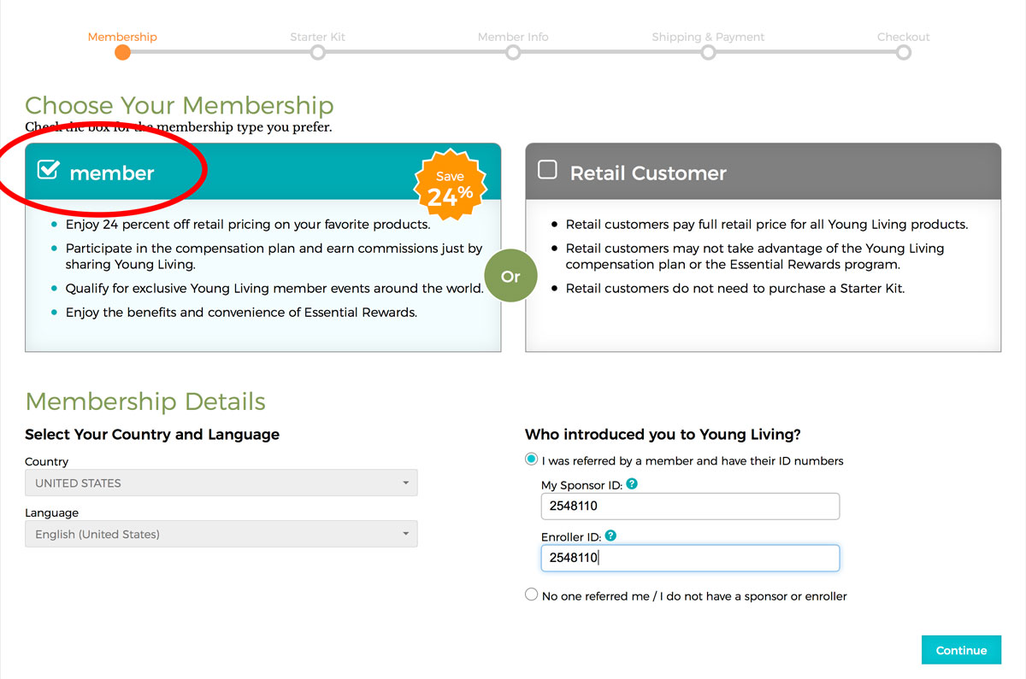Click the Member Info step circle
The width and height of the screenshot is (1026, 679).
(513, 53)
